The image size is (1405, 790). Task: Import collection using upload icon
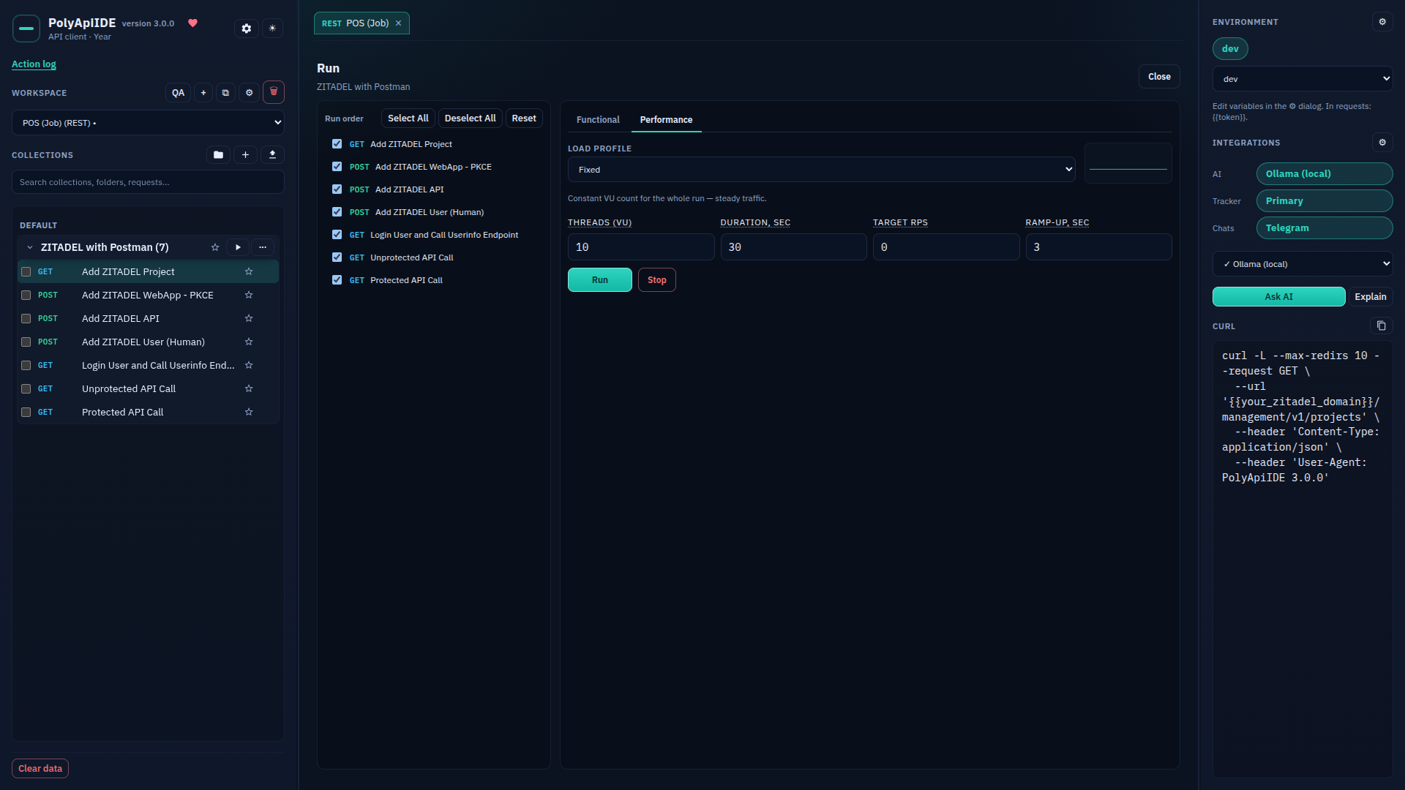272,155
